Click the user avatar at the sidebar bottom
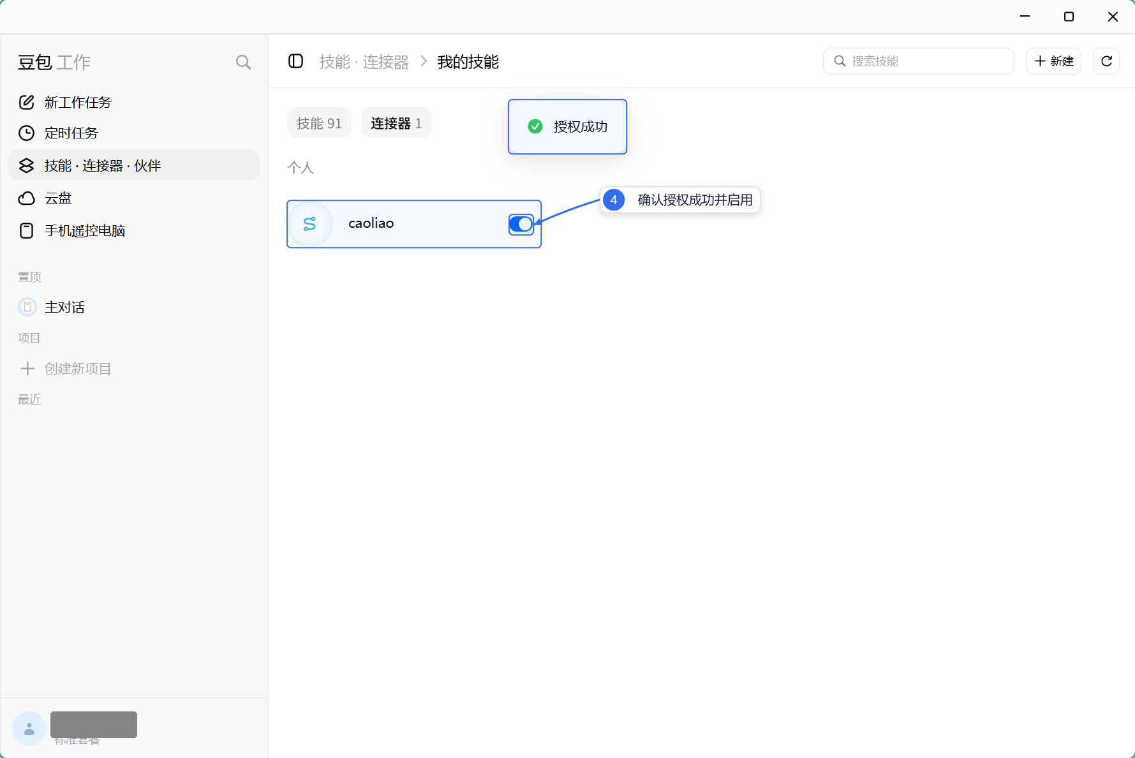The image size is (1135, 758). tap(29, 729)
